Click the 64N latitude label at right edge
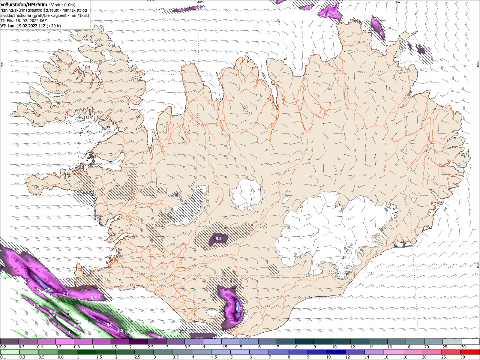The image size is (480, 360). [x=478, y=265]
